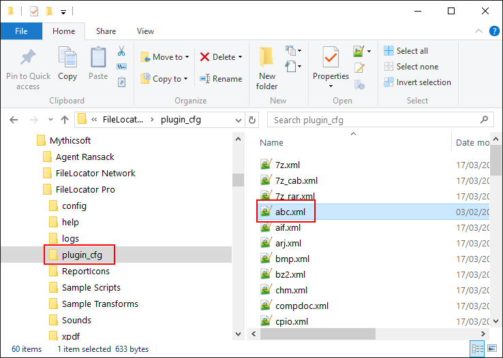Image resolution: width=503 pixels, height=358 pixels.
Task: Select Sample Transforms folder
Action: [x=93, y=304]
